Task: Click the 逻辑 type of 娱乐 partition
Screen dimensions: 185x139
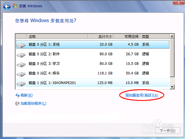Action: 145,73
